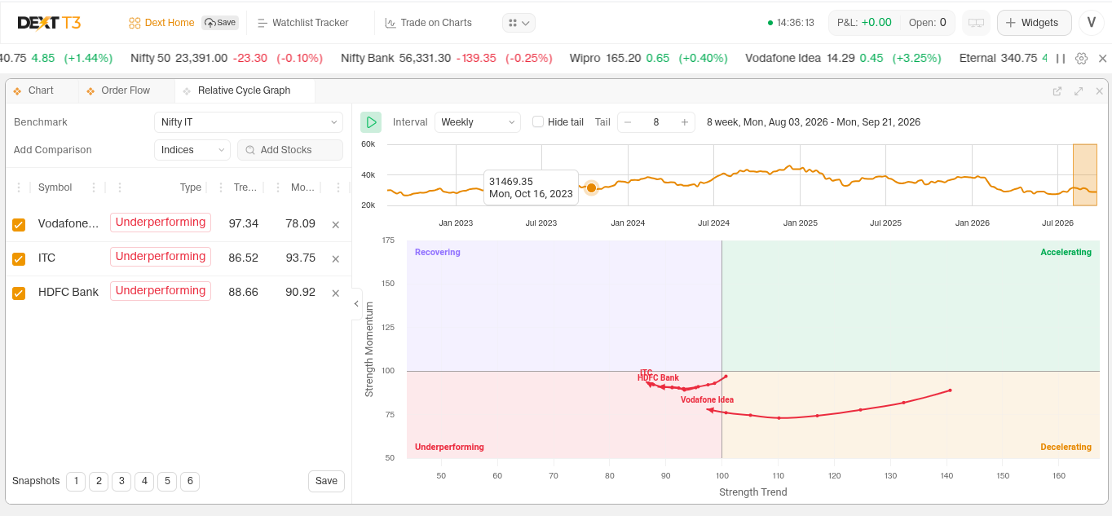Load snapshot slot 6

[190, 481]
